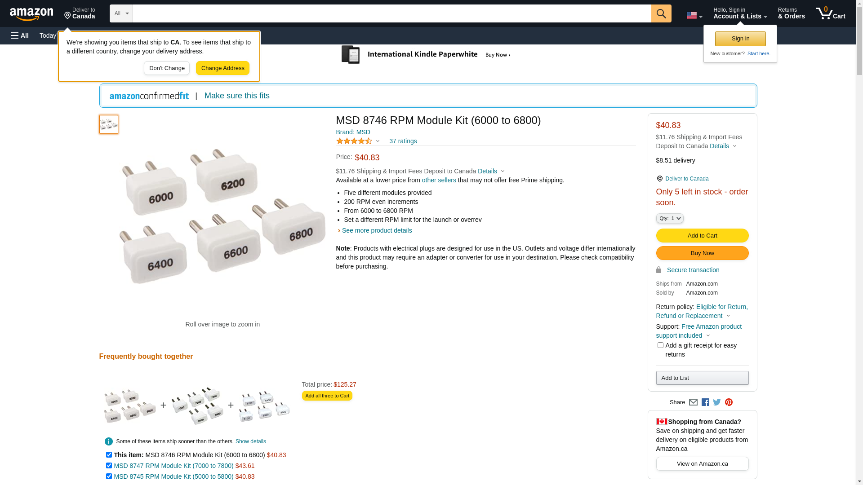Uncheck MSD 8745 RPM Module Kit item
863x485 pixels.
click(109, 476)
